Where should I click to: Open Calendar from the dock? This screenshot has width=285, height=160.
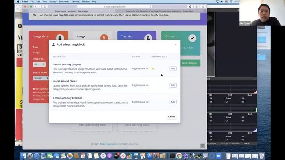[83, 156]
